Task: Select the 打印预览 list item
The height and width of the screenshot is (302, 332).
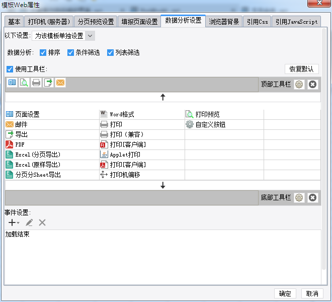Action: tap(224, 114)
